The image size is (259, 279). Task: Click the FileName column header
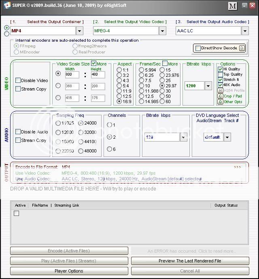click(40, 205)
